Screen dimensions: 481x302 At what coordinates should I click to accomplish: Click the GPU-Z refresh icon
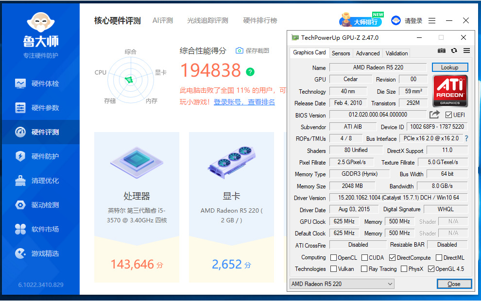point(454,50)
